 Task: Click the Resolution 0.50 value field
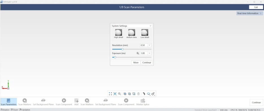point(144,45)
